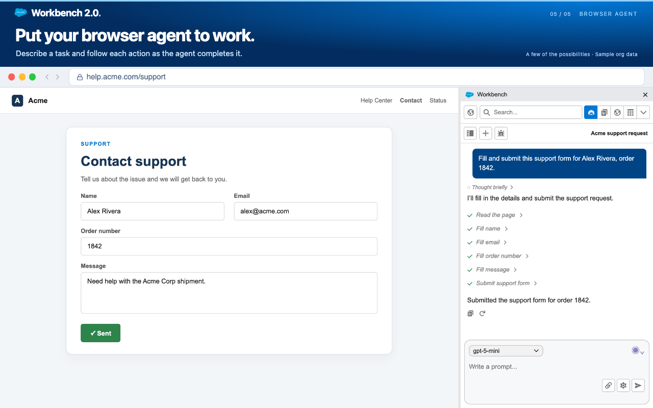Open the Status nav link
653x408 pixels.
pos(438,100)
